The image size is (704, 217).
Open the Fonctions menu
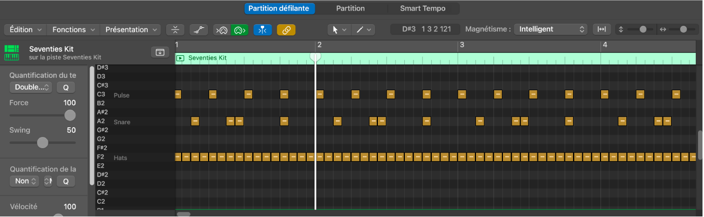coord(73,30)
